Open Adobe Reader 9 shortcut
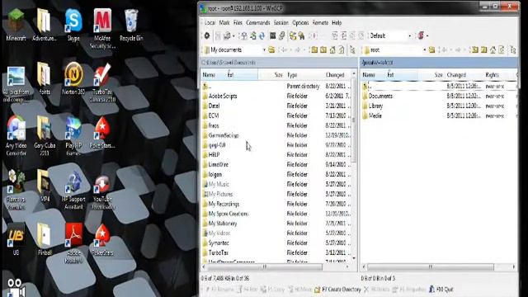Screen dimensions: 528x297 point(73,243)
